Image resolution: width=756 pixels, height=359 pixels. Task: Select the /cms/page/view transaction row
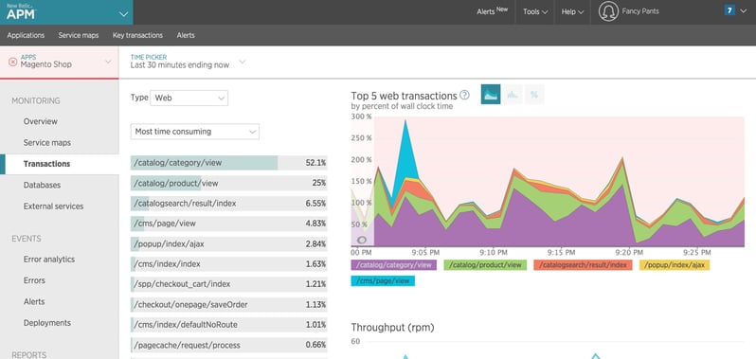click(x=228, y=224)
